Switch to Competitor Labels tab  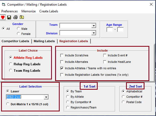(15, 41)
